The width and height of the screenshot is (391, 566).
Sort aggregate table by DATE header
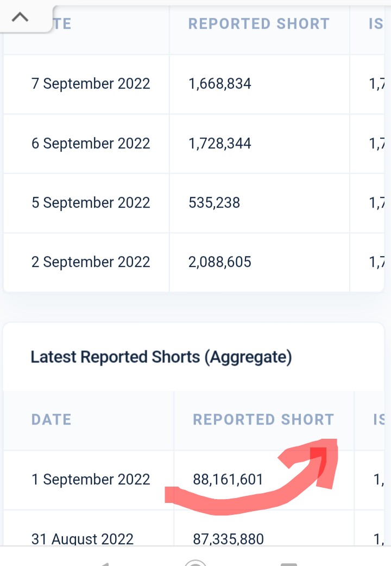click(x=51, y=419)
